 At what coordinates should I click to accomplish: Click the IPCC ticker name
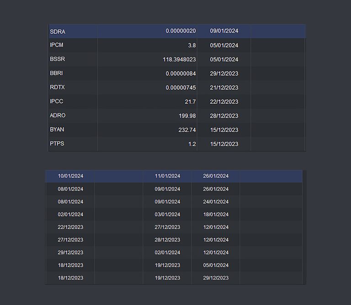pyautogui.click(x=57, y=102)
